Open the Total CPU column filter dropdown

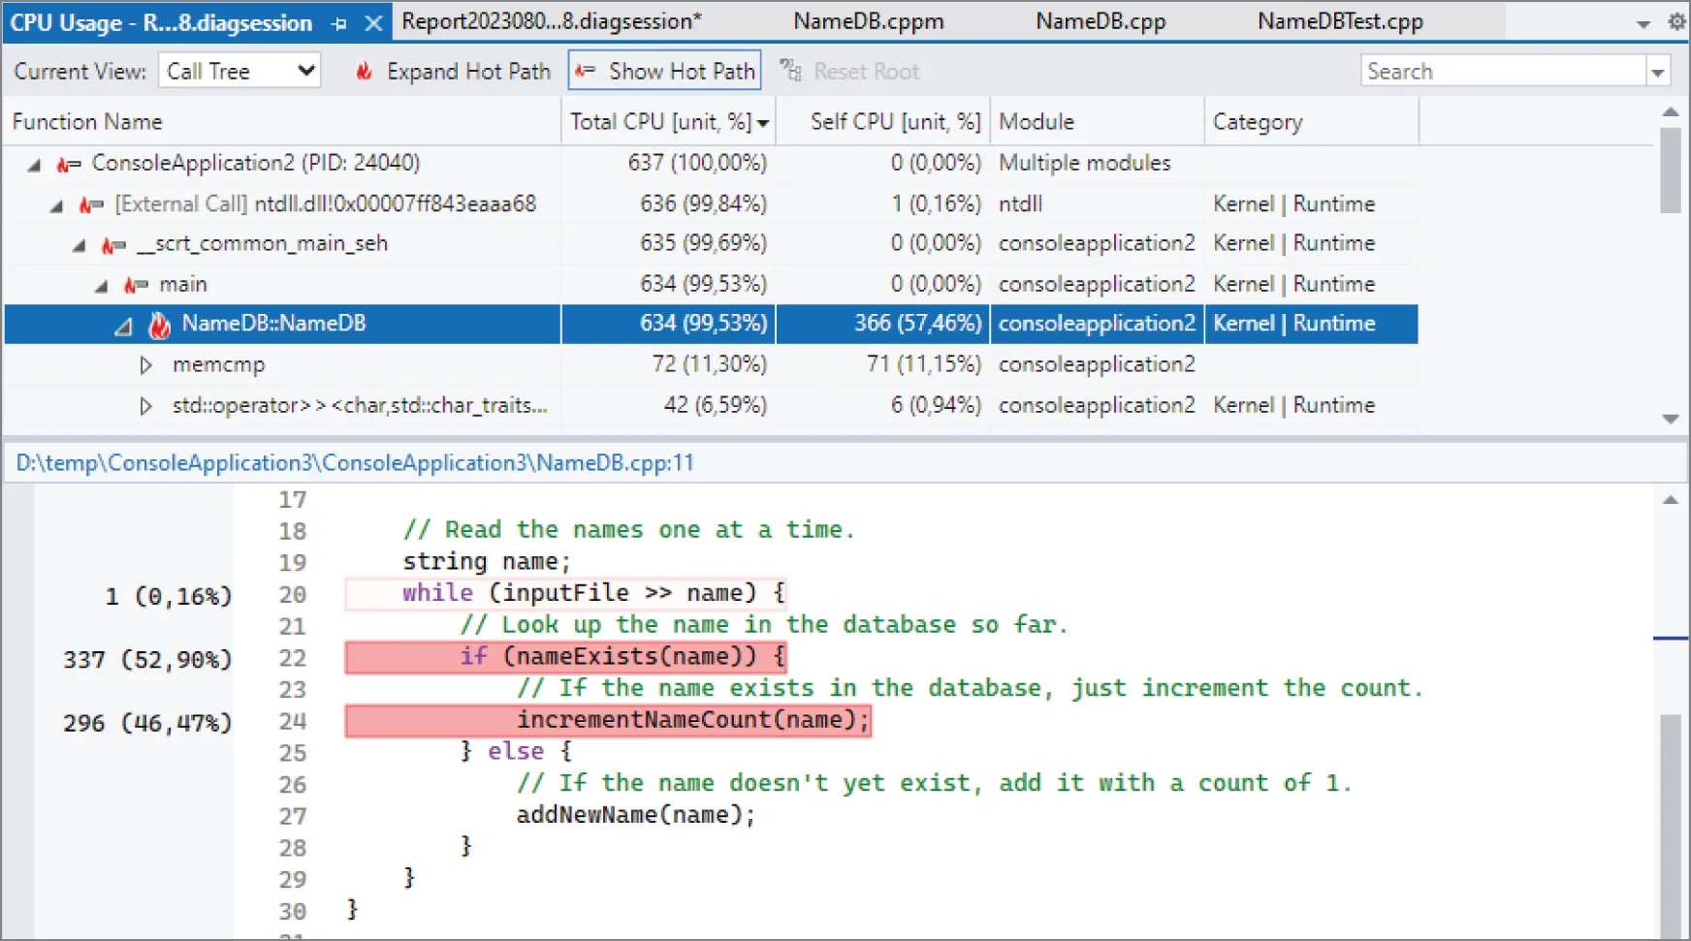tap(764, 121)
